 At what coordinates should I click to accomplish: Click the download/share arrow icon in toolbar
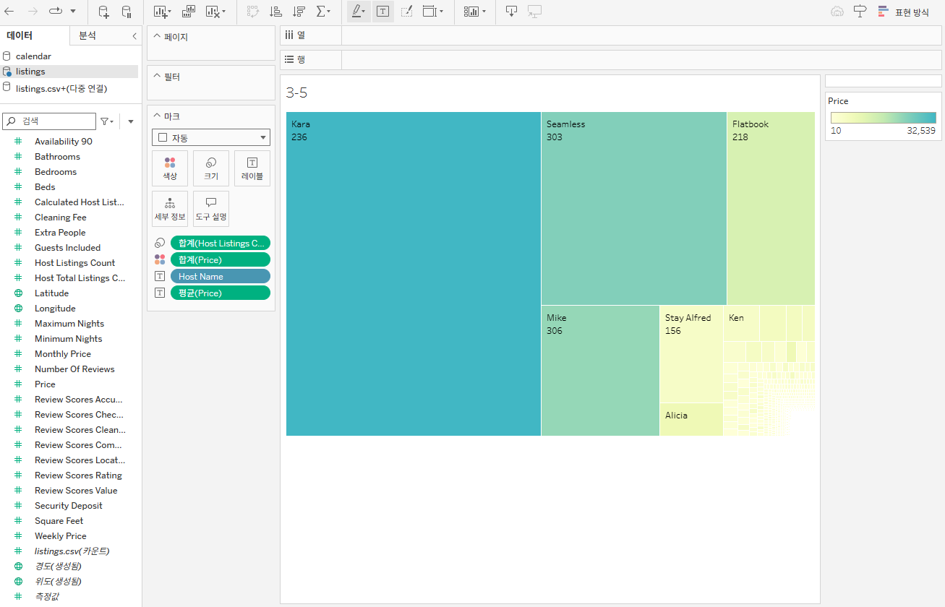[511, 12]
